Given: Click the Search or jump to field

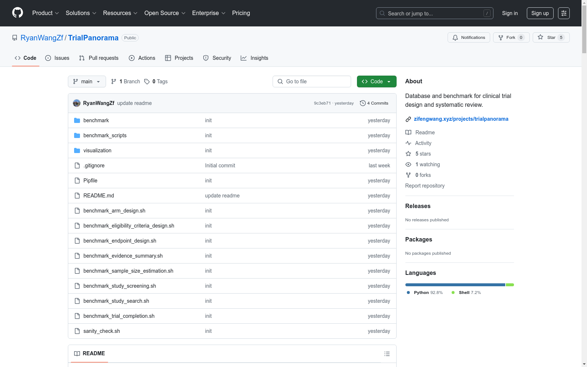Looking at the screenshot, I should click(435, 13).
